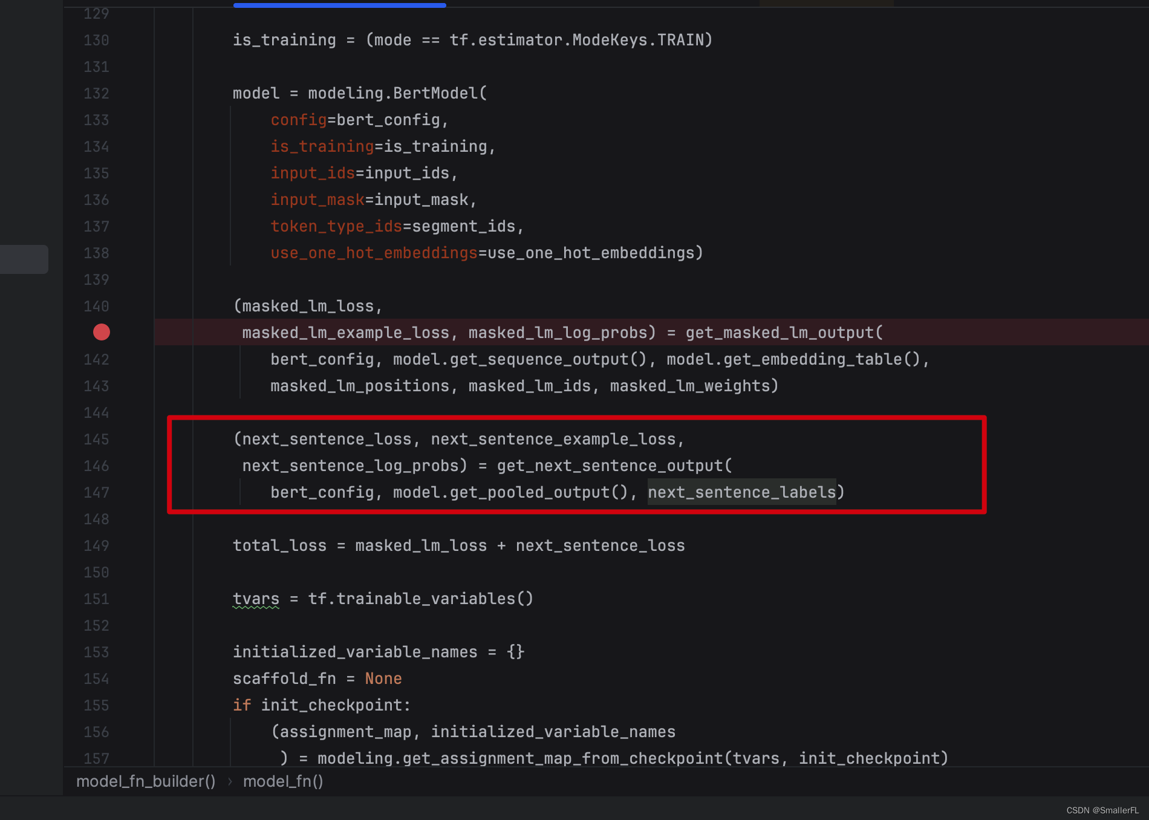Click line number 145 in the gutter
The width and height of the screenshot is (1149, 820).
click(x=96, y=439)
